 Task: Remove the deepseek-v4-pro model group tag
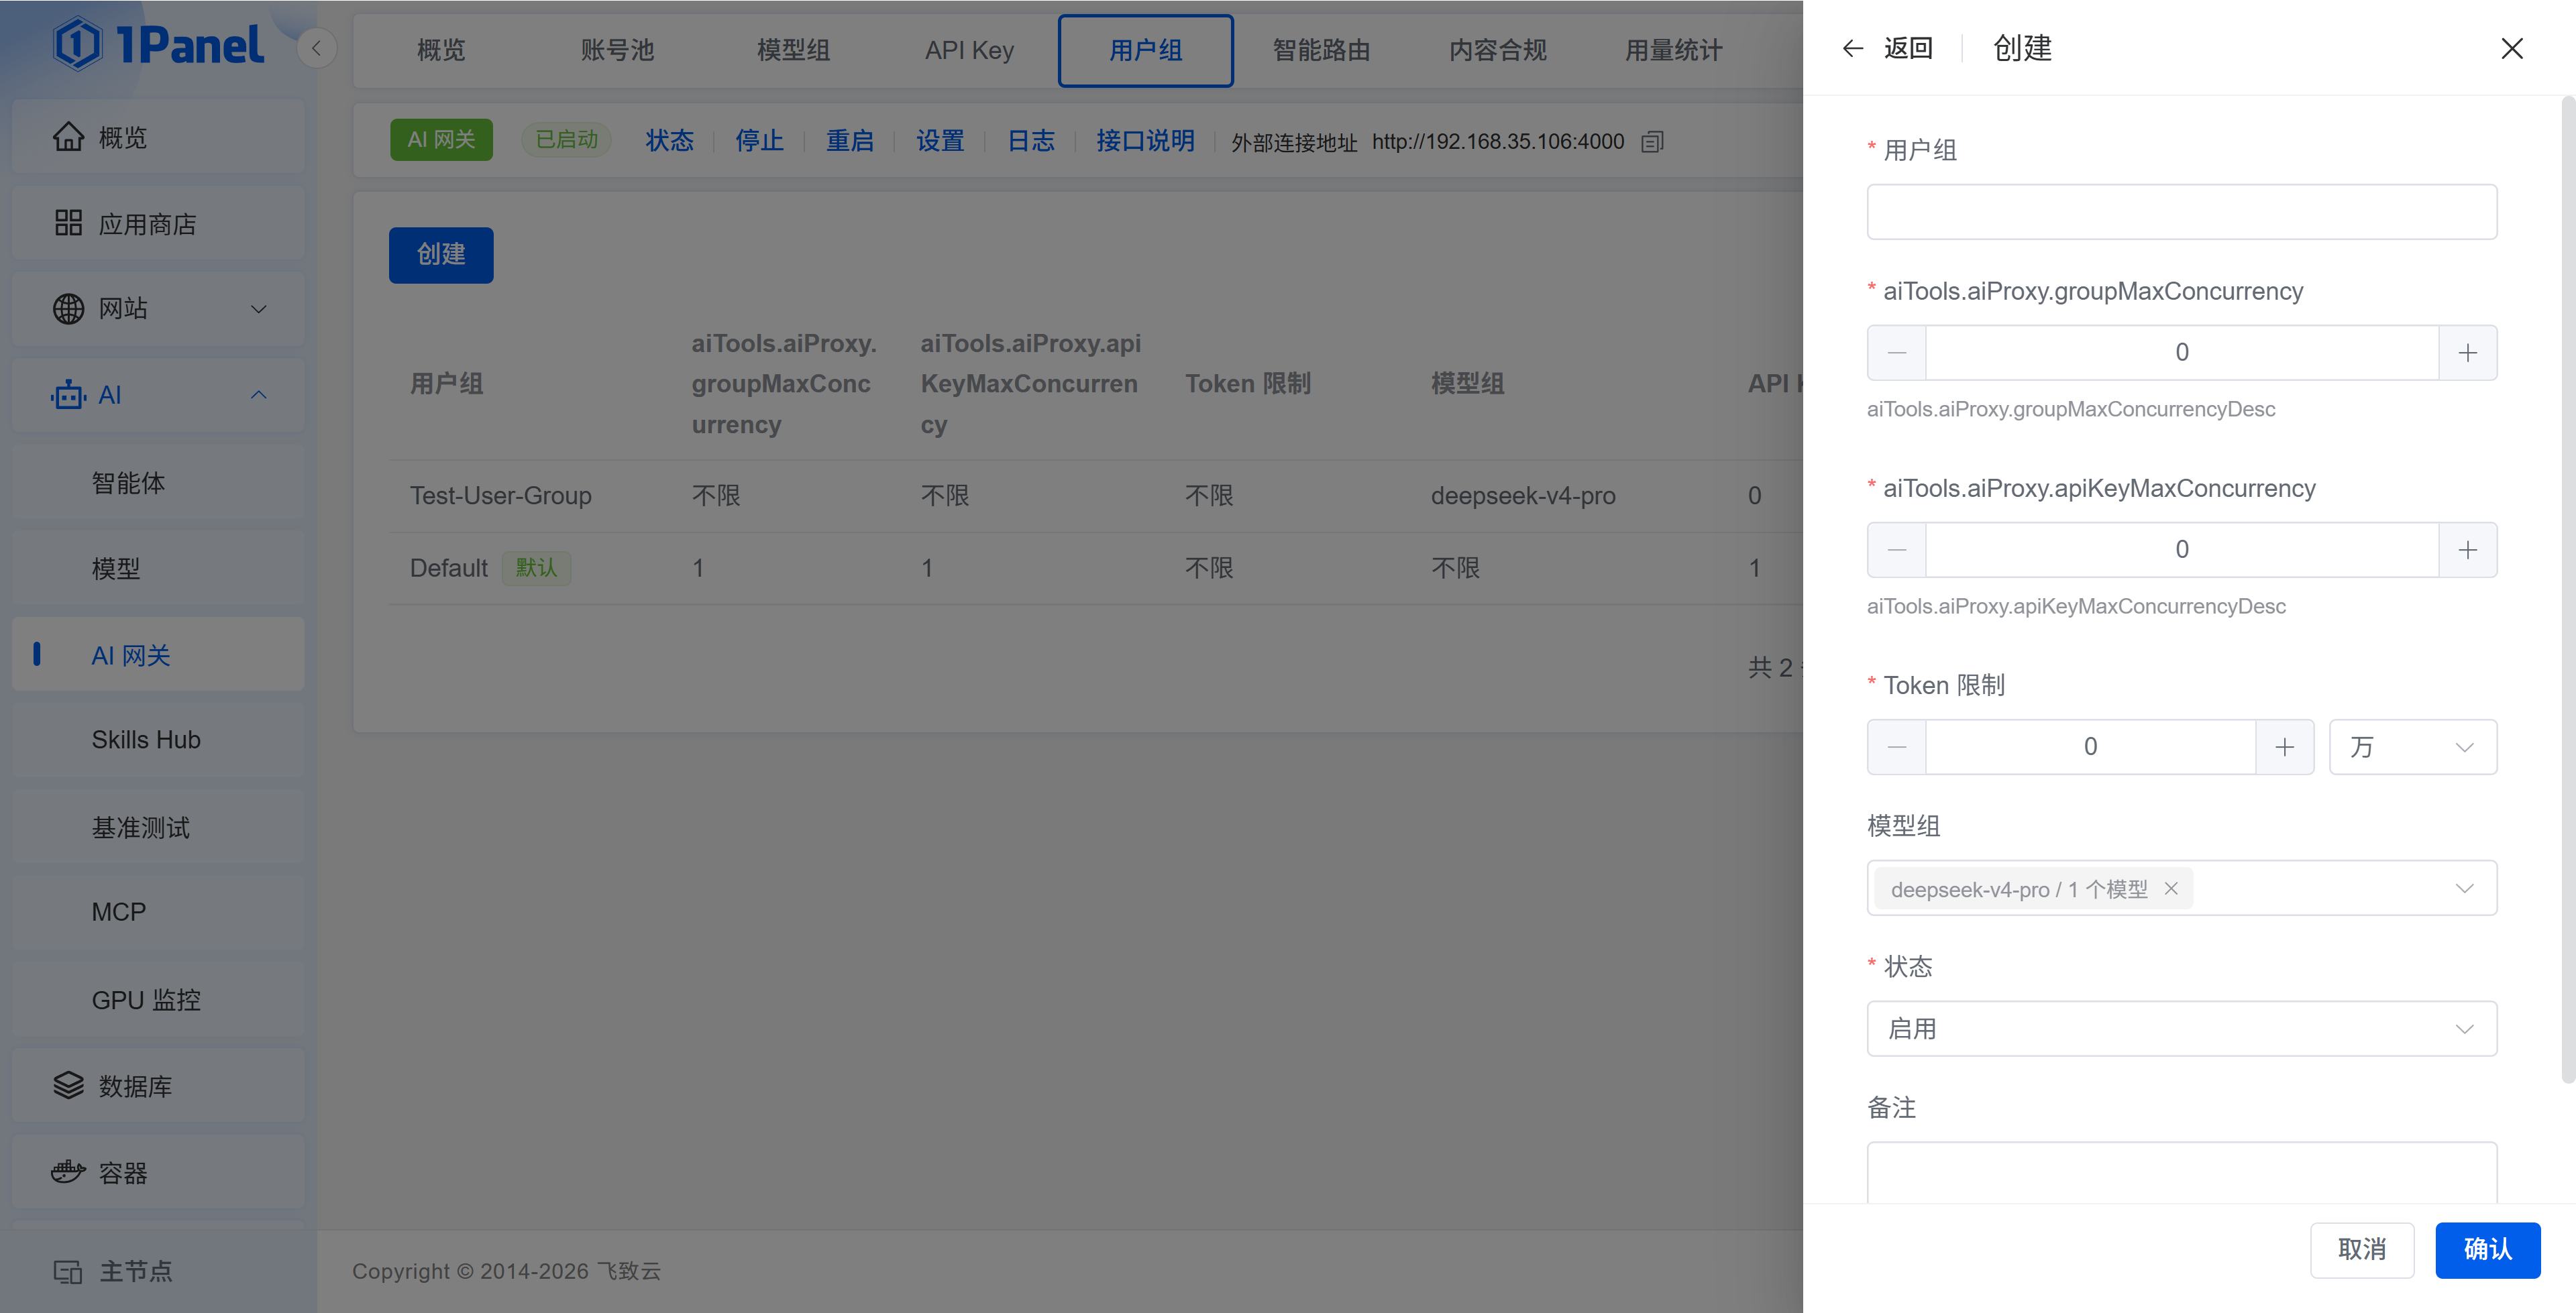[x=2170, y=888]
